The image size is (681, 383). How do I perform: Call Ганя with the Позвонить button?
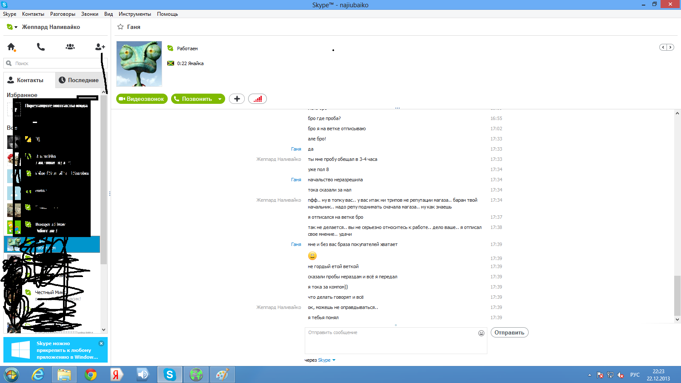pyautogui.click(x=193, y=99)
